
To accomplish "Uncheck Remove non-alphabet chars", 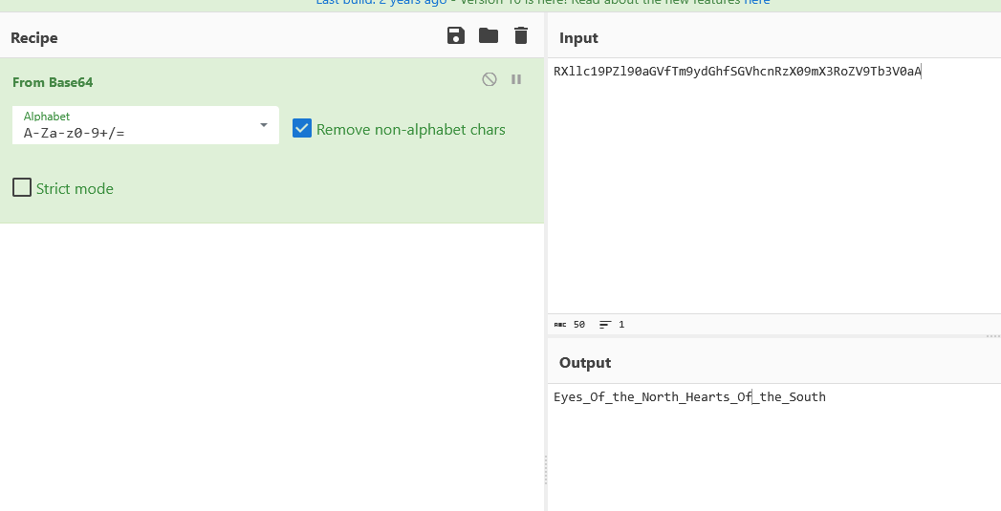I will [x=302, y=129].
